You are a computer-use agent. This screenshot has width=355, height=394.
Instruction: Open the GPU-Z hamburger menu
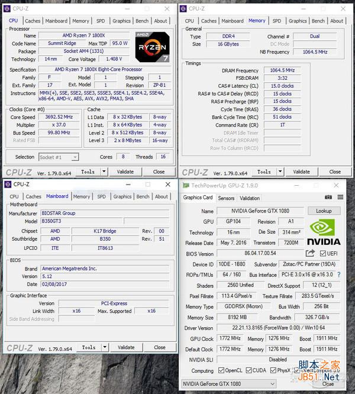[340, 197]
